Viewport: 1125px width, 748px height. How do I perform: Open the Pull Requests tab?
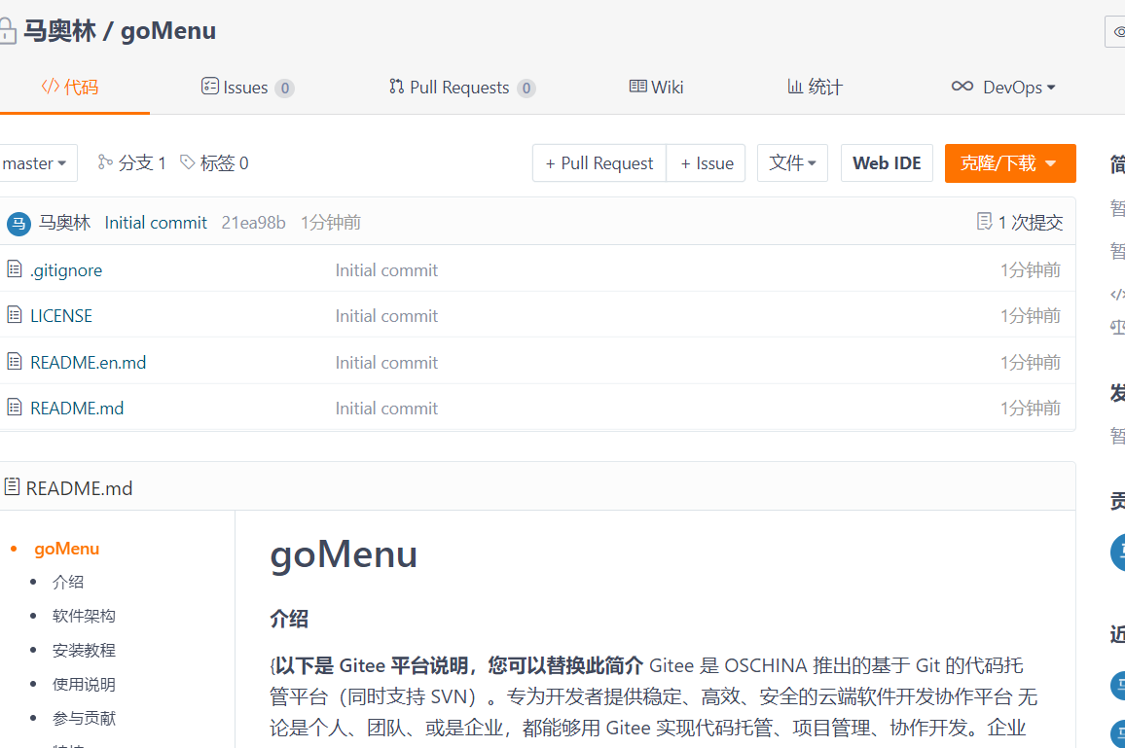tap(462, 88)
